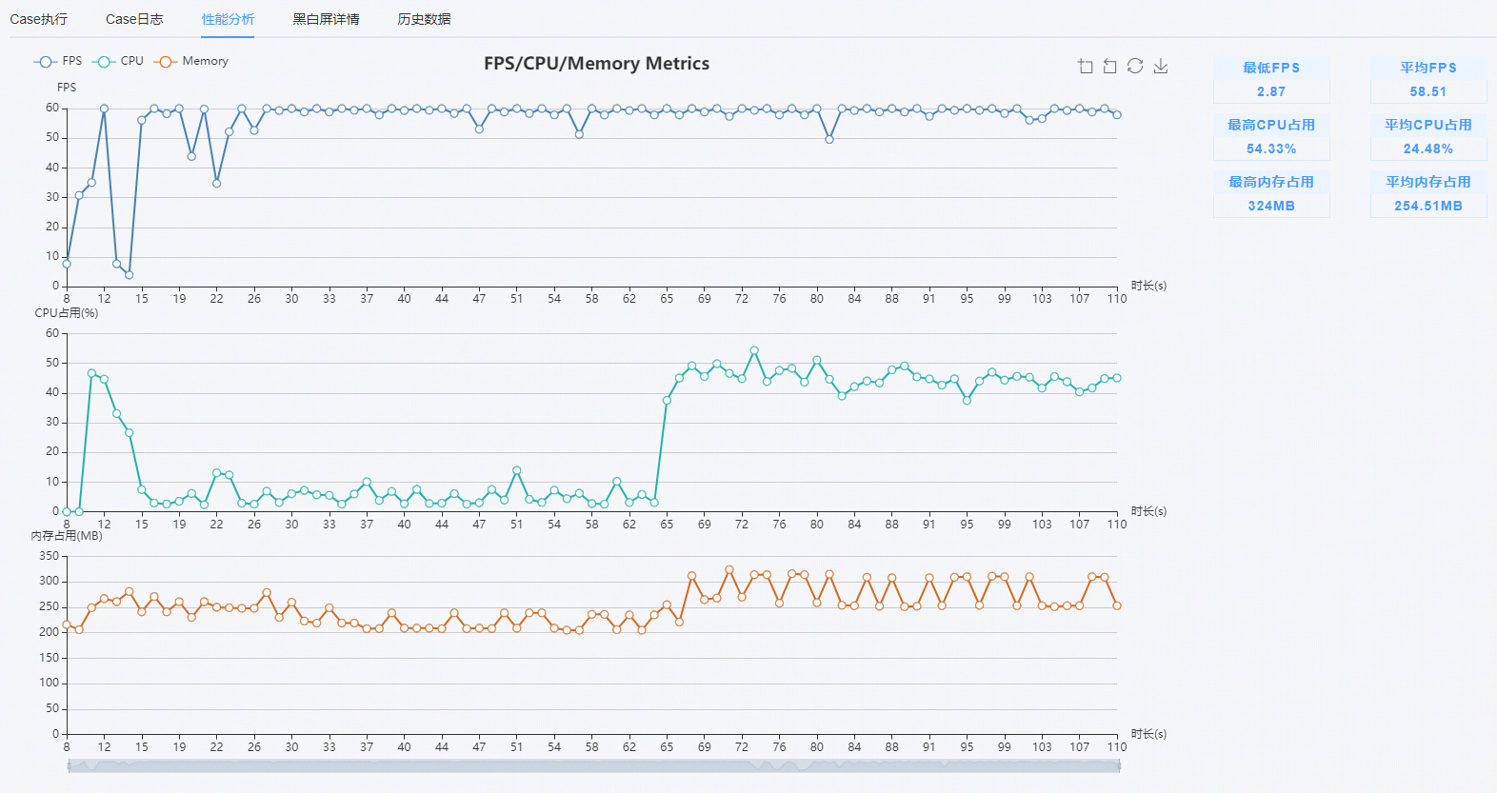This screenshot has height=793, width=1497.
Task: Select the 性能分析 tab
Action: tap(228, 19)
